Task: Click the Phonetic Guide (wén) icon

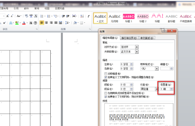Action: pyautogui.click(x=31, y=16)
